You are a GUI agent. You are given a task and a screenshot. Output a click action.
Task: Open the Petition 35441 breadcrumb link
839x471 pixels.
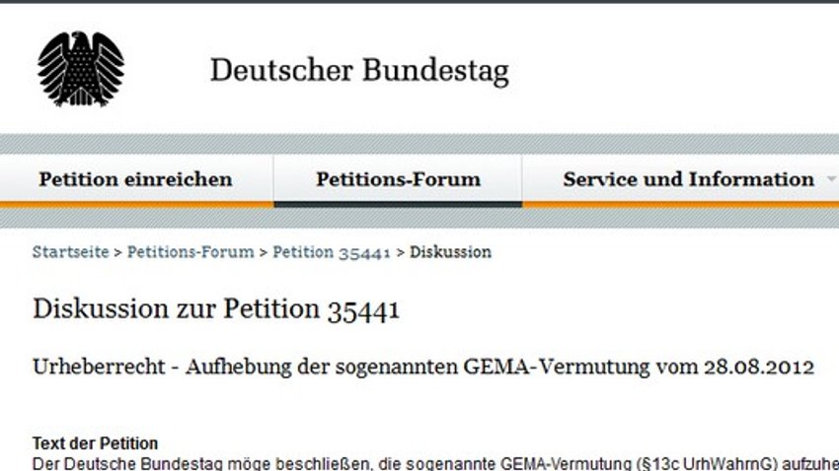[x=332, y=251]
